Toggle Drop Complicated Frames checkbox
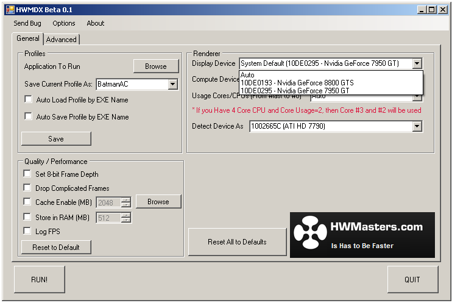This screenshot has width=452, height=303. point(27,188)
